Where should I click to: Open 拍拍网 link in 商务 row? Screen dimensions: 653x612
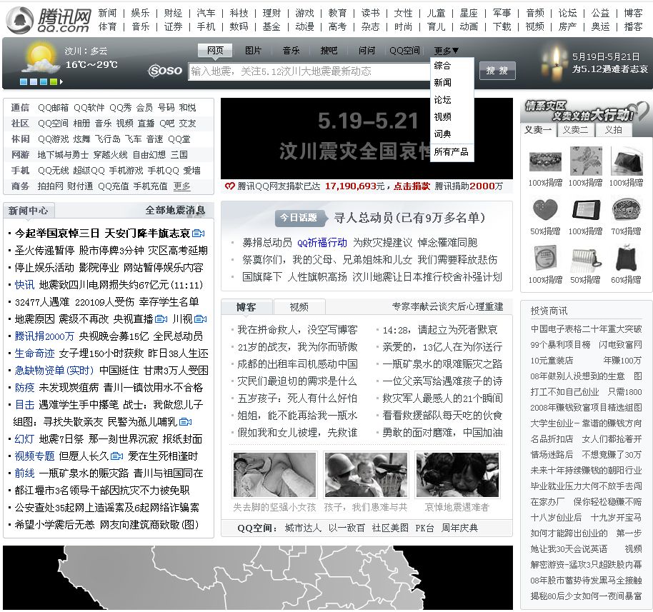coord(51,186)
